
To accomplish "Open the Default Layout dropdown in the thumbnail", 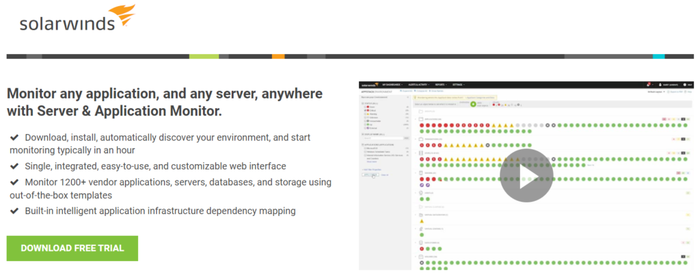I will [x=656, y=92].
